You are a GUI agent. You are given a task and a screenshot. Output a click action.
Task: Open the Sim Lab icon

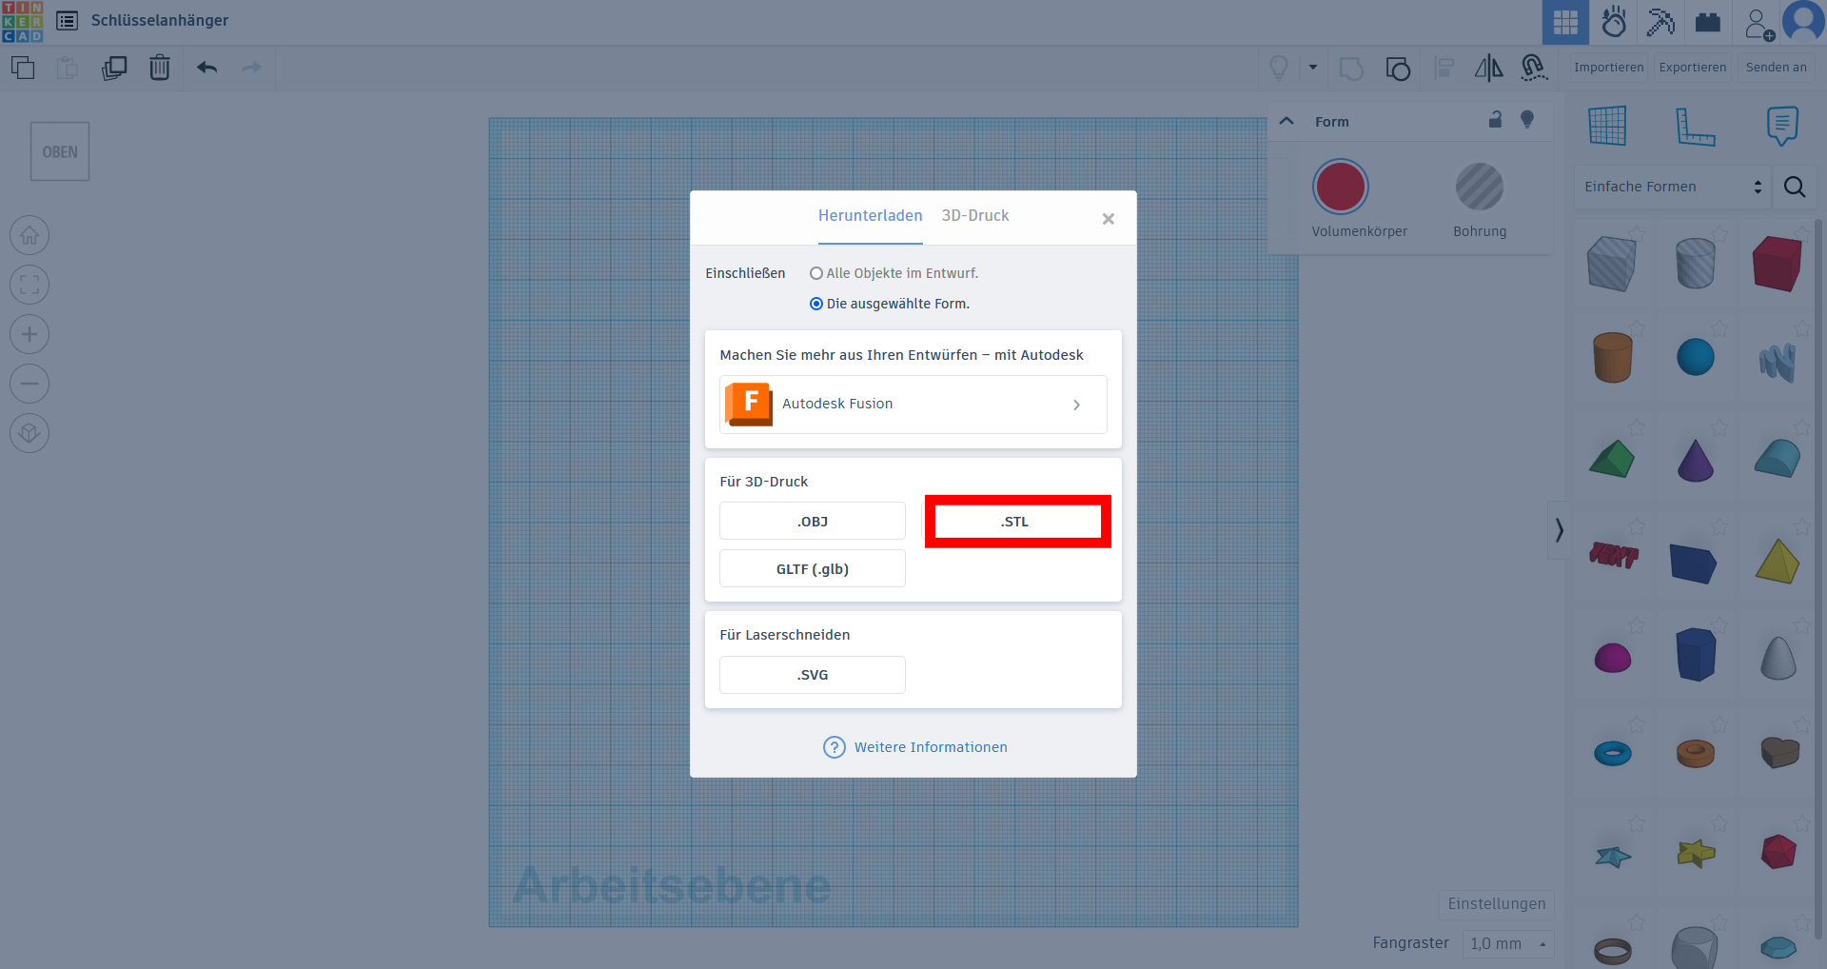1614,22
